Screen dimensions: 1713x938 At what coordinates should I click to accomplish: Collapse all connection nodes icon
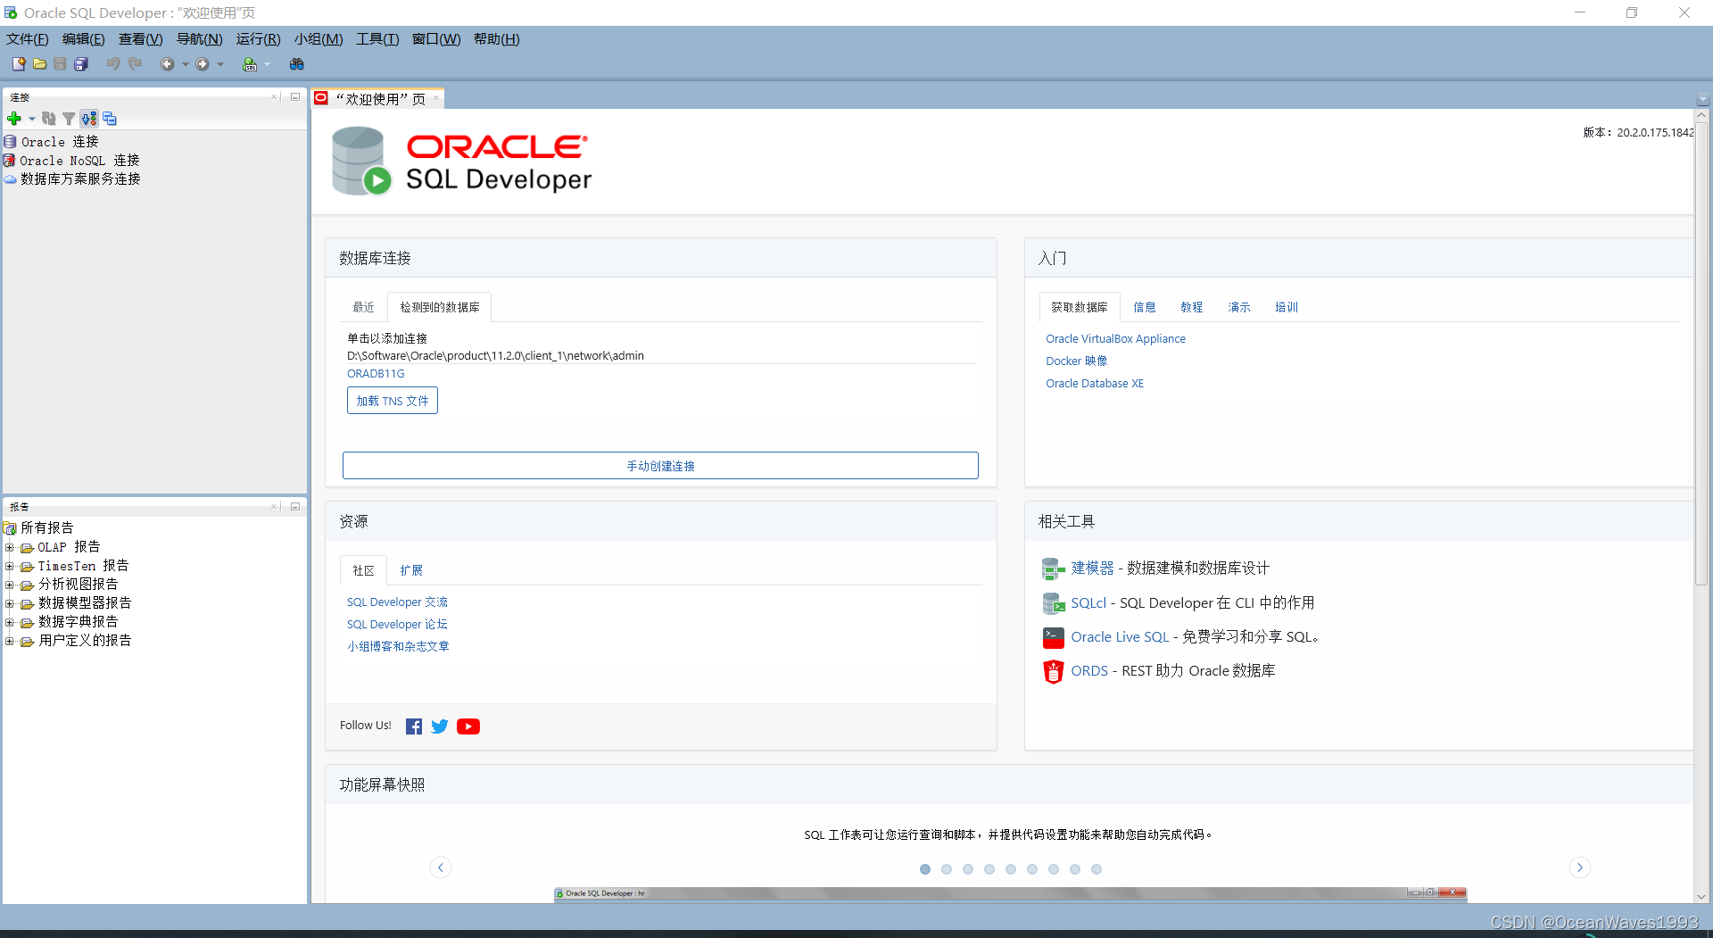[x=110, y=119]
